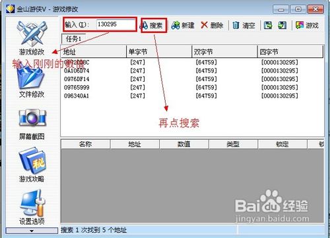Click the 锁定 header in lower table
The height and width of the screenshot is (238, 330).
pyautogui.click(x=282, y=144)
